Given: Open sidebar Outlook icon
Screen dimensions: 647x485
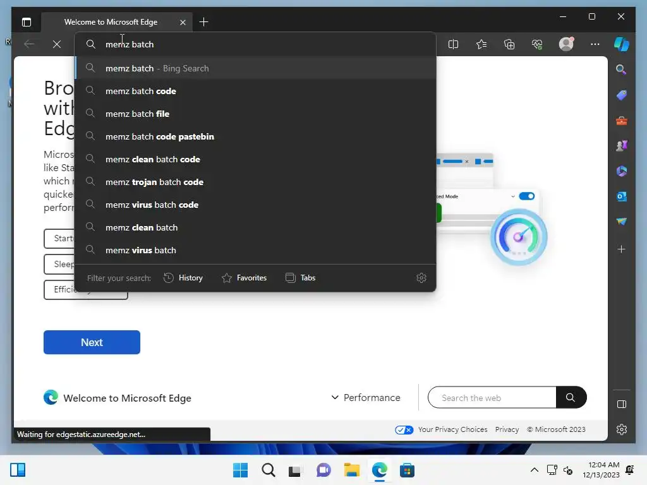Looking at the screenshot, I should coord(622,197).
